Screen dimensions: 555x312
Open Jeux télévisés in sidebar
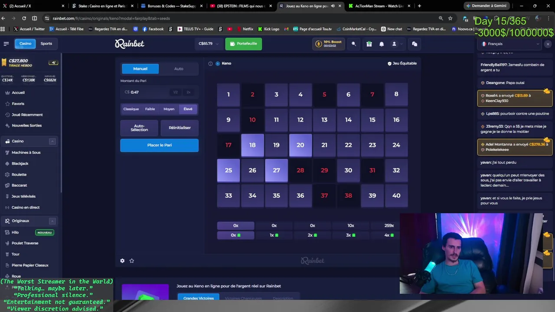coord(23,197)
